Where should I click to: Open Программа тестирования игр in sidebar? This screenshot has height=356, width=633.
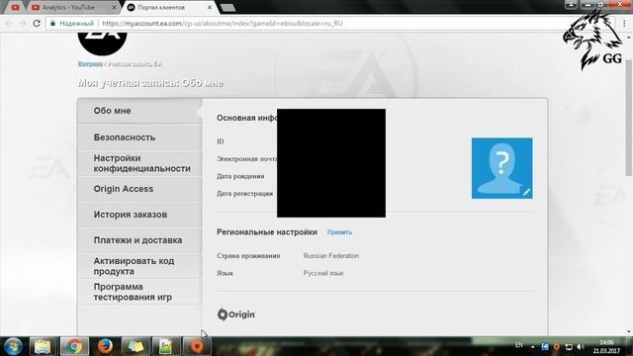pos(139,292)
